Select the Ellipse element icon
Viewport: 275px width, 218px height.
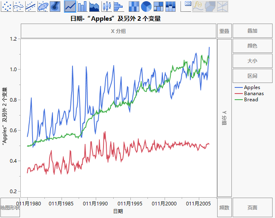(x=43, y=6)
